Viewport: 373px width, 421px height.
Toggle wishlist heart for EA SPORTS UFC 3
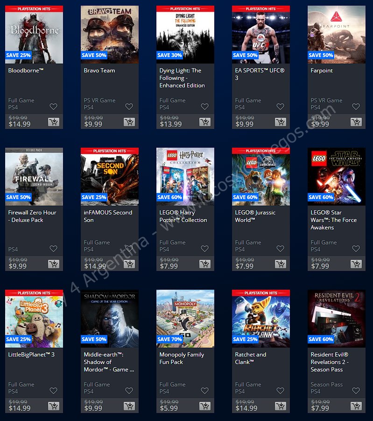(281, 107)
